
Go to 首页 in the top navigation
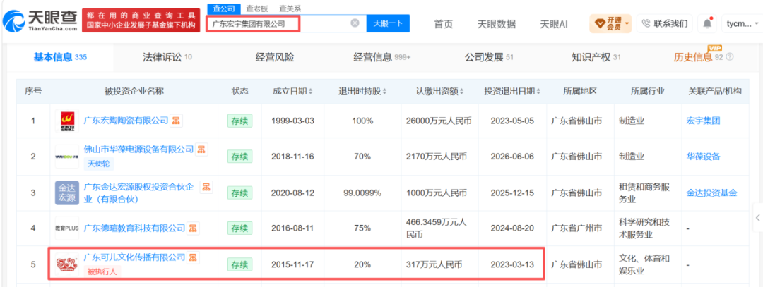coord(443,24)
